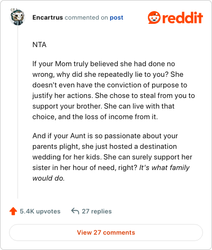The width and height of the screenshot is (212, 250).
Task: Click the orange reddit wordmark
Action: tap(183, 17)
